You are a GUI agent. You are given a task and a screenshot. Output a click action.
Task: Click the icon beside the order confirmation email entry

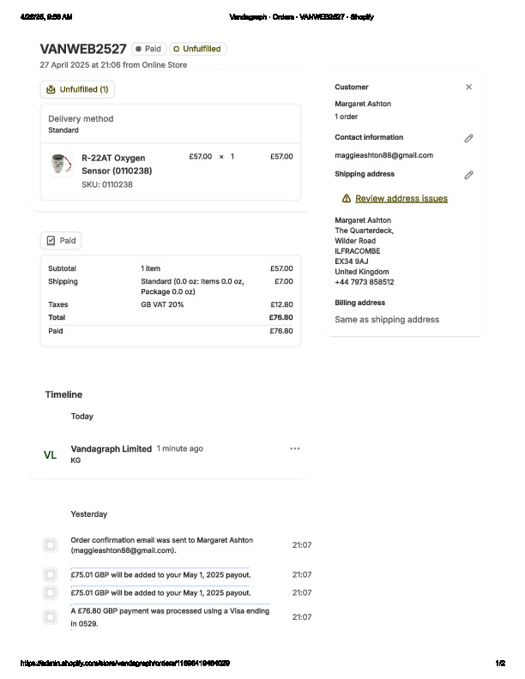51,545
